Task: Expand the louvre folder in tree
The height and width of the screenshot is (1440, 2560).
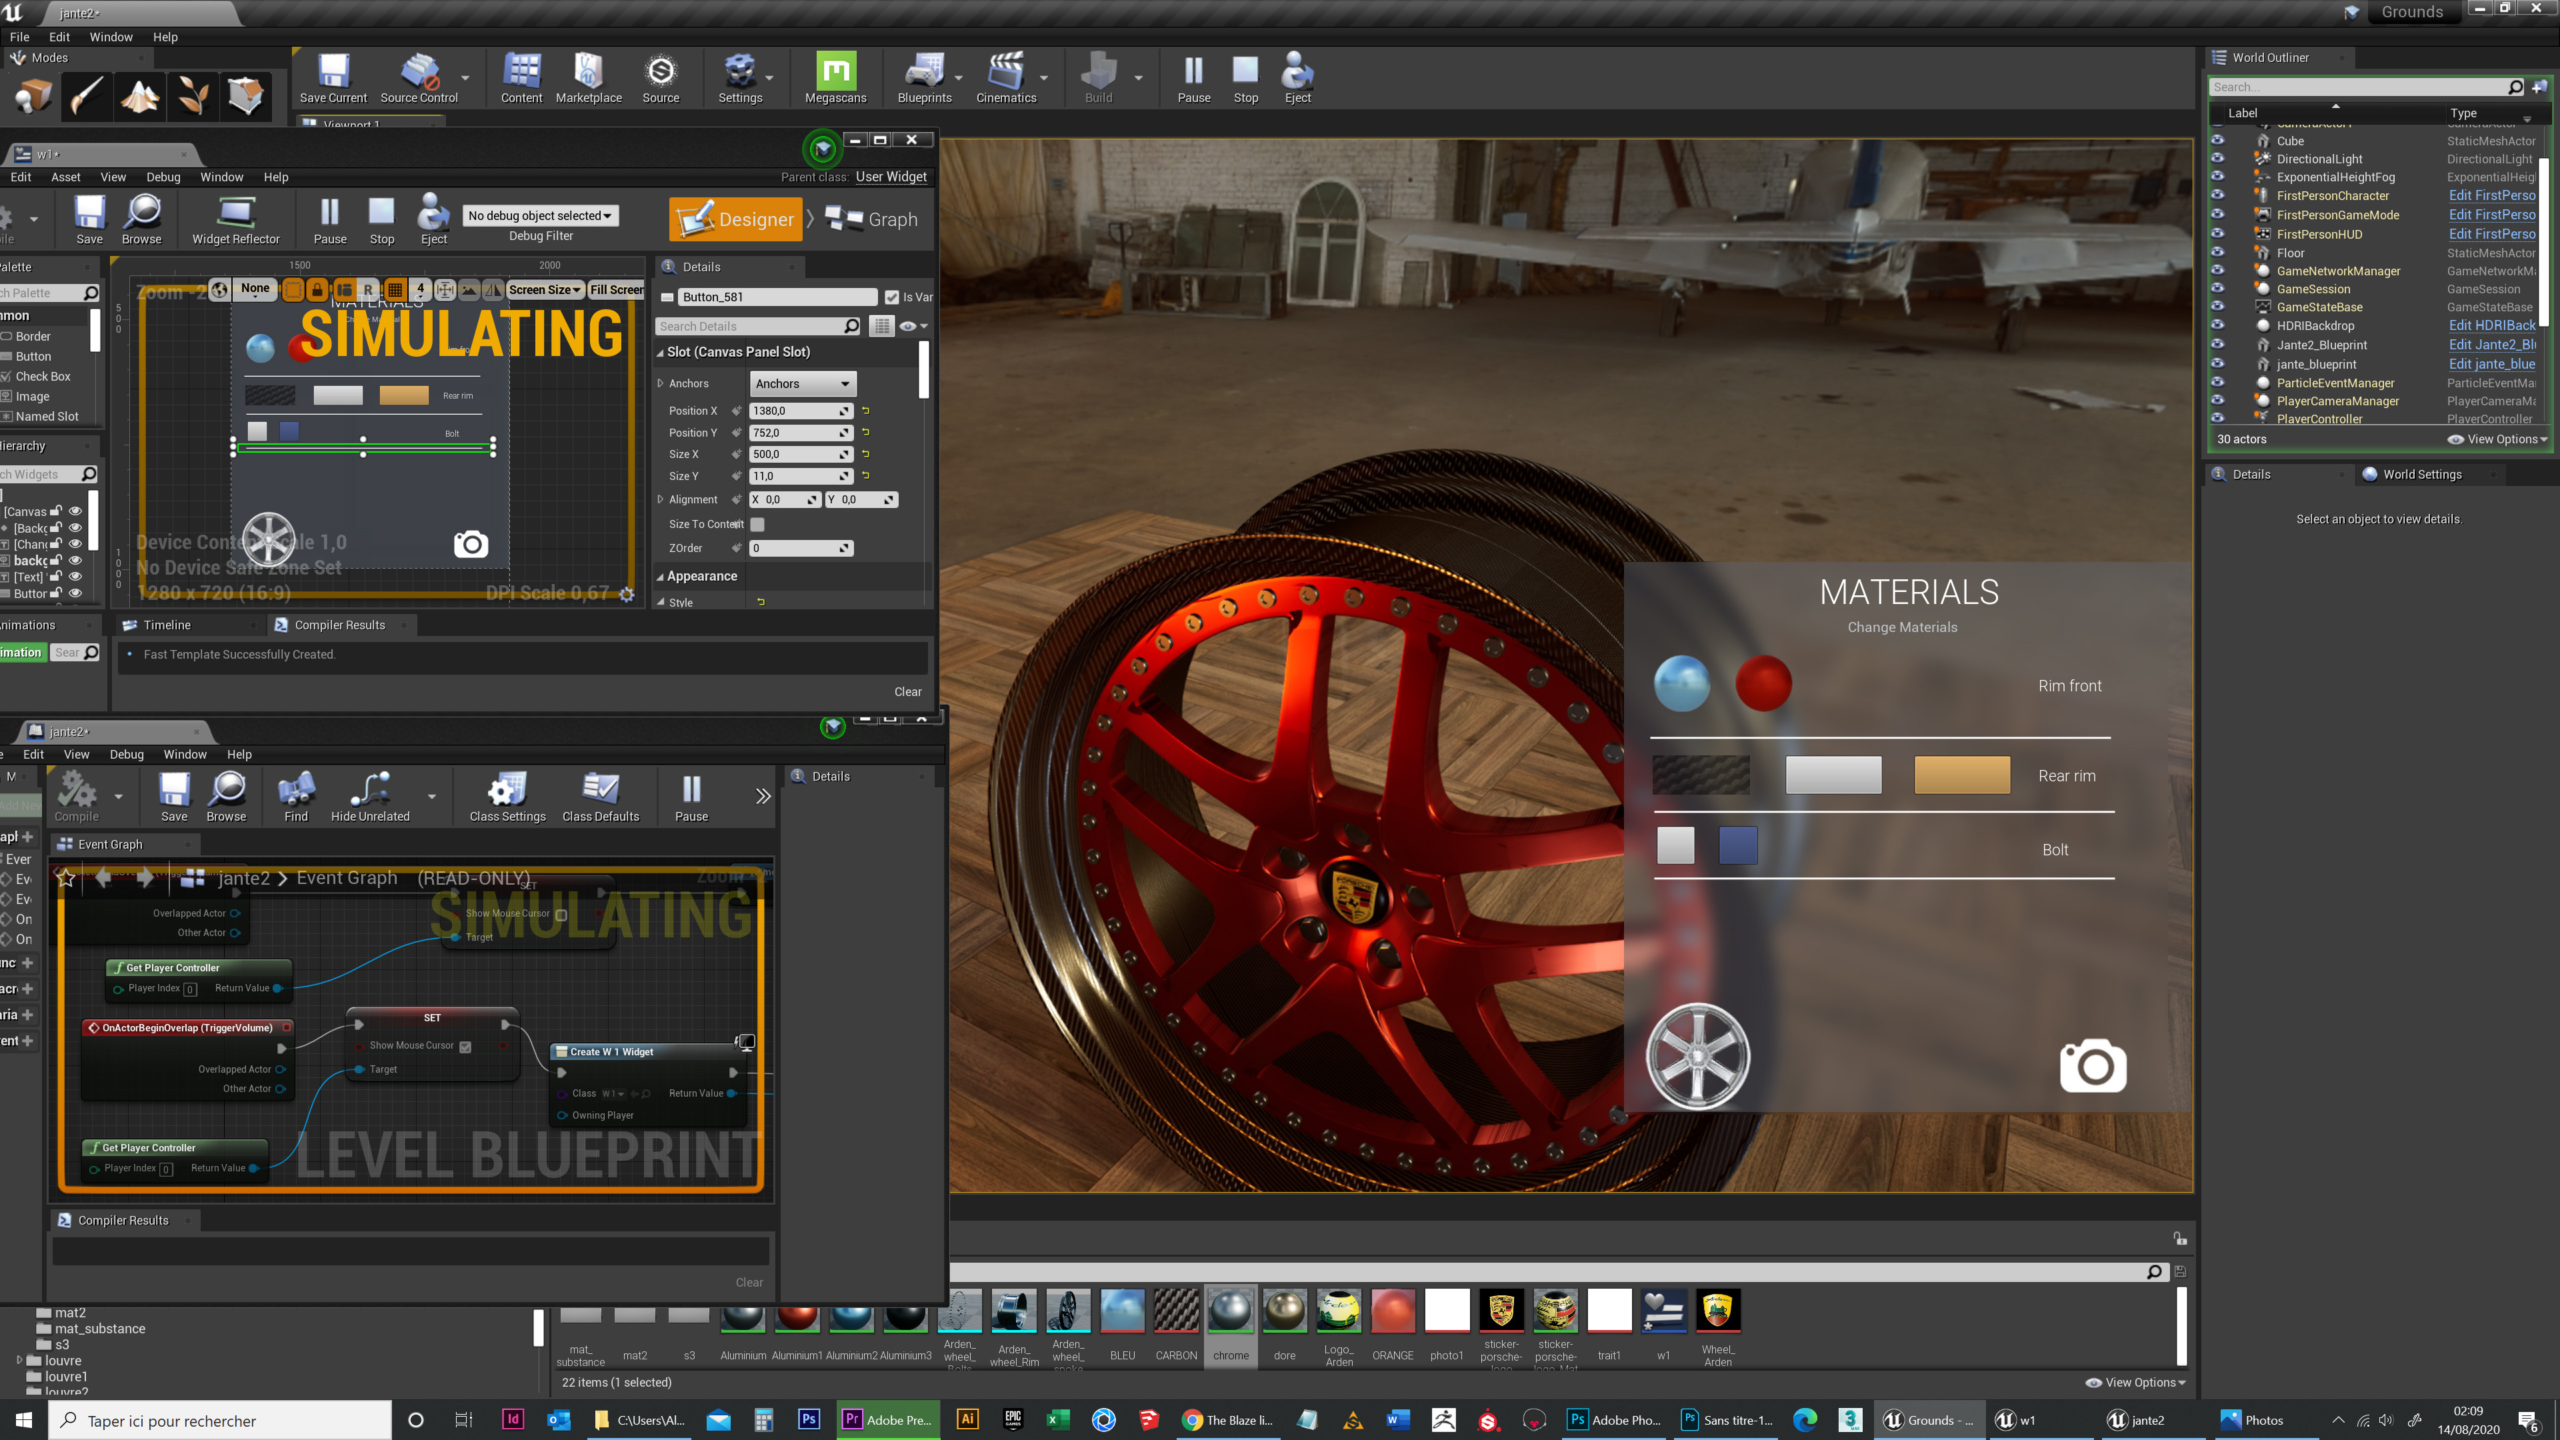Action: tap(20, 1361)
